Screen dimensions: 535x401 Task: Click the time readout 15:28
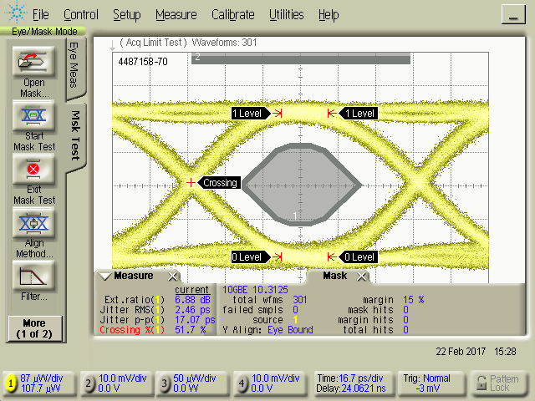(505, 352)
